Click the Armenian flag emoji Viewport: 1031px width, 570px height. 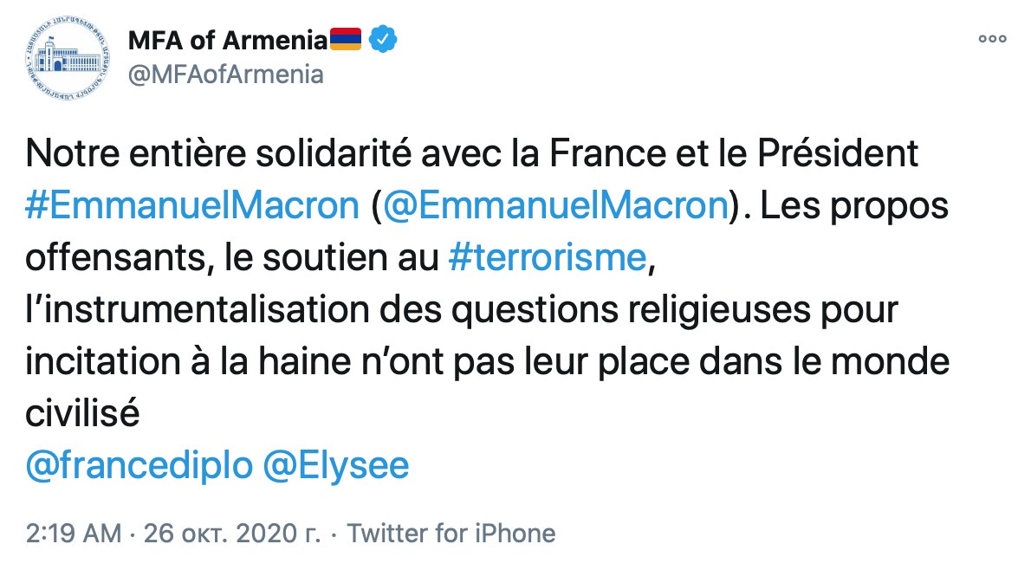pos(347,40)
